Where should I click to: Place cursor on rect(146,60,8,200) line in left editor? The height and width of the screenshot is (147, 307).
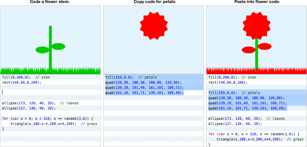[x=21, y=83]
